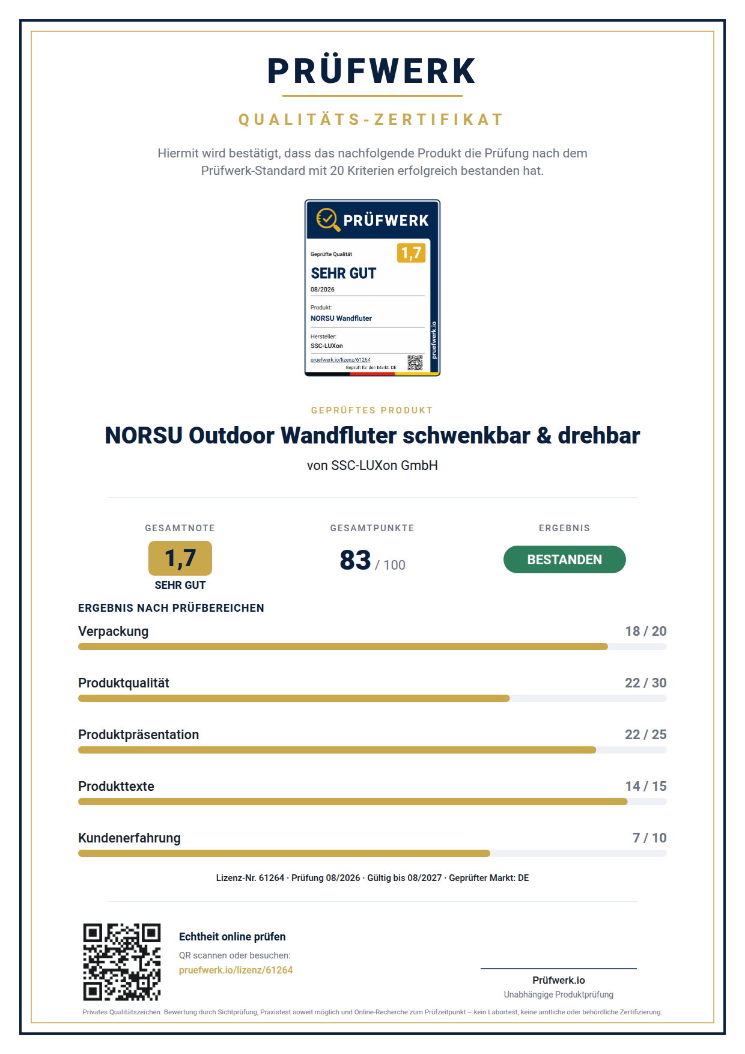Click the GESAMTNOTE label
This screenshot has height=1054, width=745.
click(180, 528)
